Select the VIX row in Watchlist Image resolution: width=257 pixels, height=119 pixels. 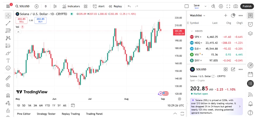(216, 54)
